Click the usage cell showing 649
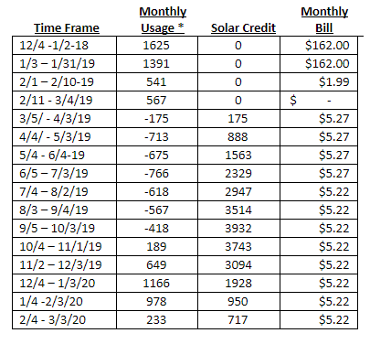 click(x=157, y=265)
